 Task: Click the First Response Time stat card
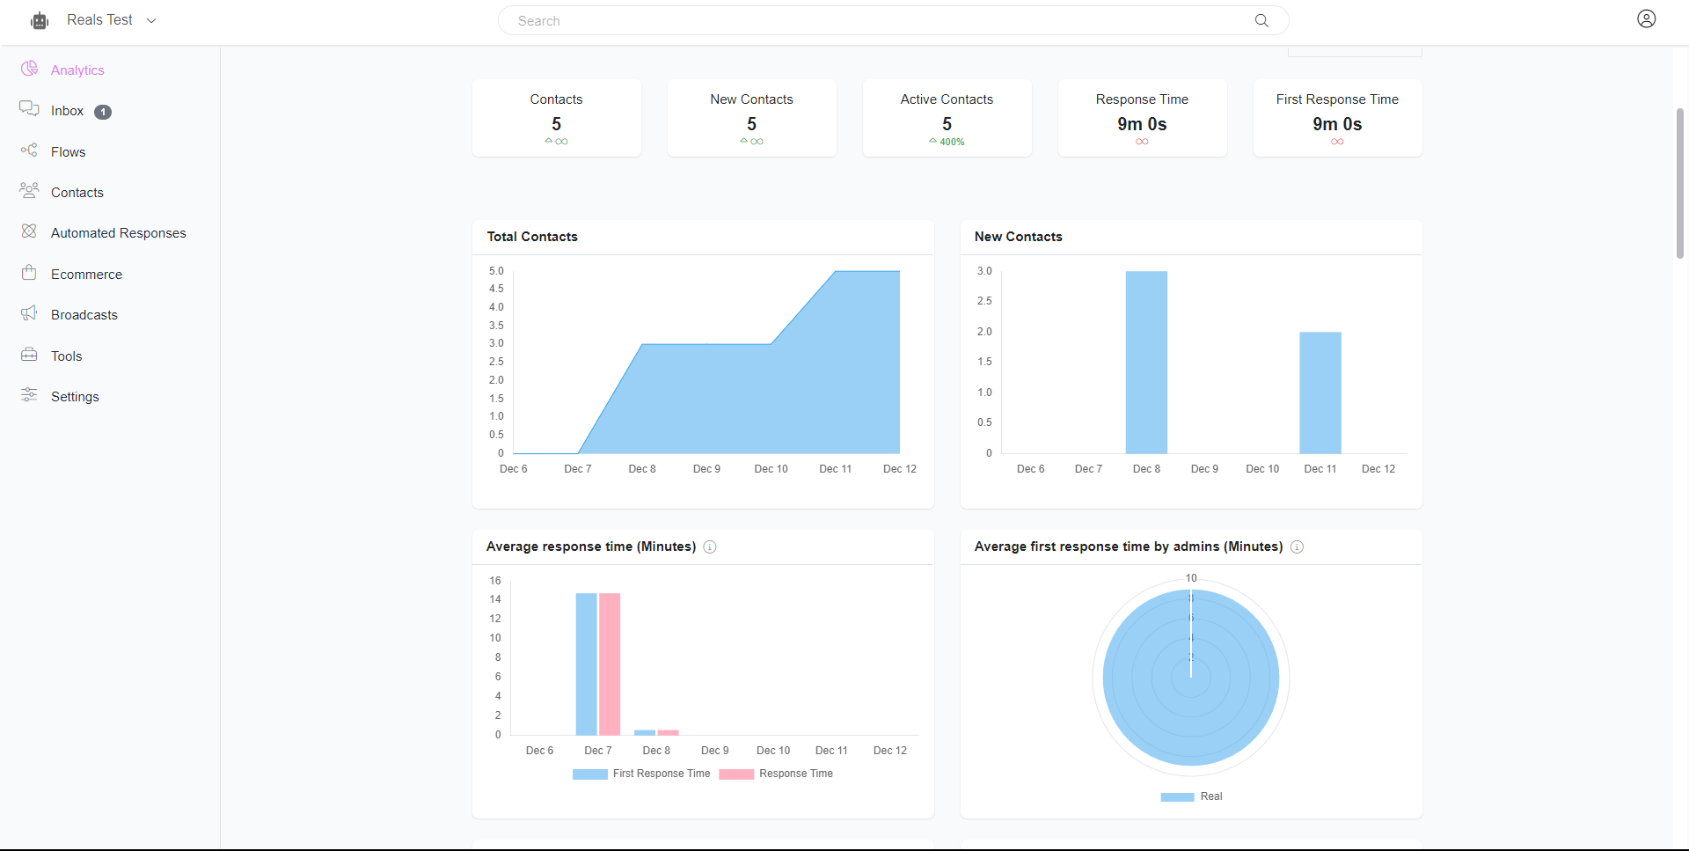point(1338,118)
